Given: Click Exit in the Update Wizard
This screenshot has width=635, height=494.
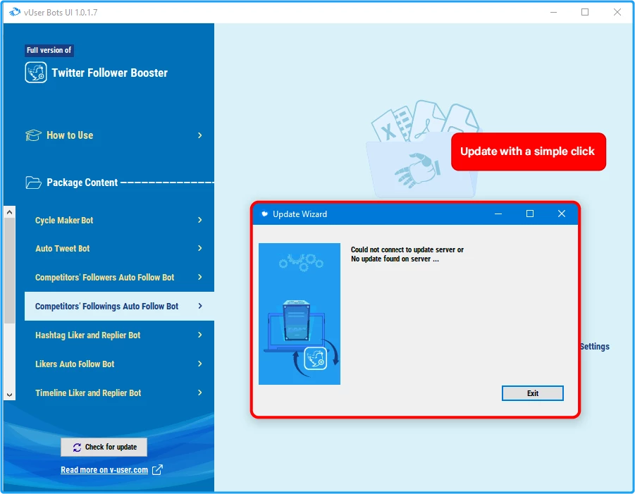Looking at the screenshot, I should (x=533, y=393).
